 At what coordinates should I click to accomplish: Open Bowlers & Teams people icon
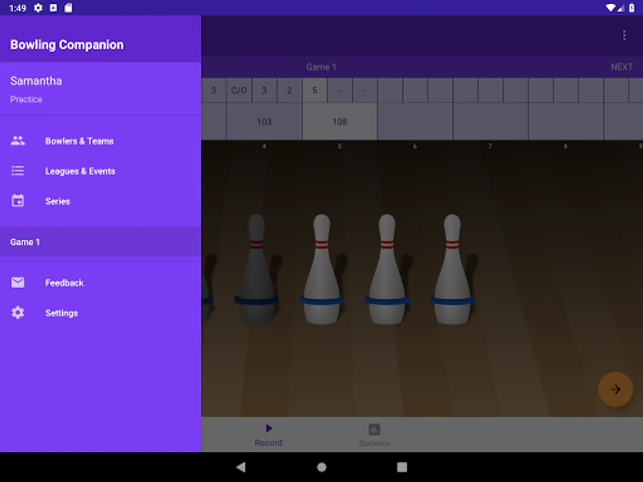pos(18,141)
